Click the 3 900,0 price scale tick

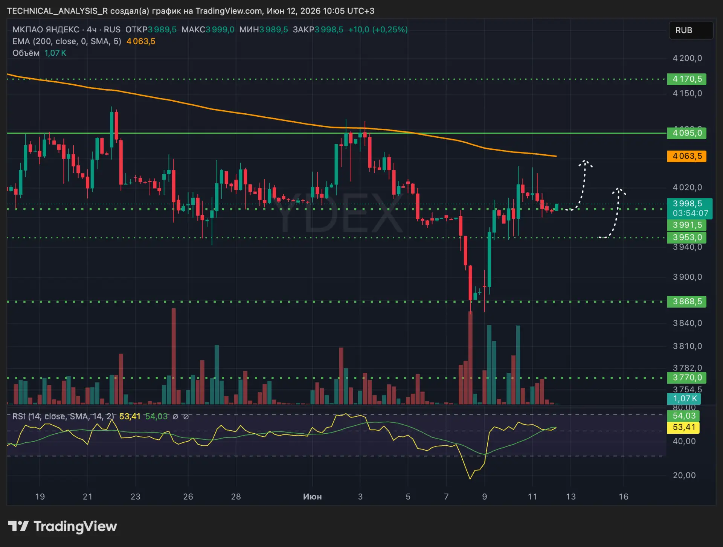click(x=687, y=277)
